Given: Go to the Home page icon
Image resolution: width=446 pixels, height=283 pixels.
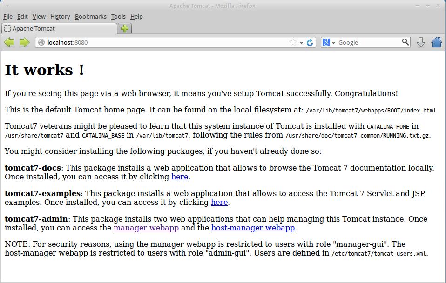Looking at the screenshot, I should [437, 43].
